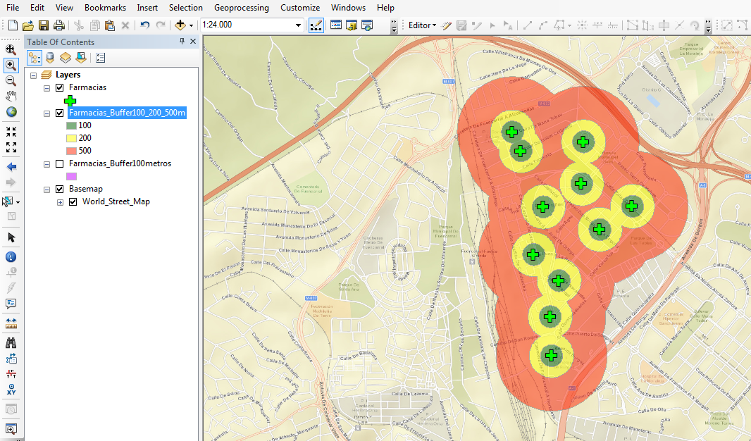751x441 pixels.
Task: Uncheck the Farmacias layer checkbox
Action: pyautogui.click(x=59, y=87)
